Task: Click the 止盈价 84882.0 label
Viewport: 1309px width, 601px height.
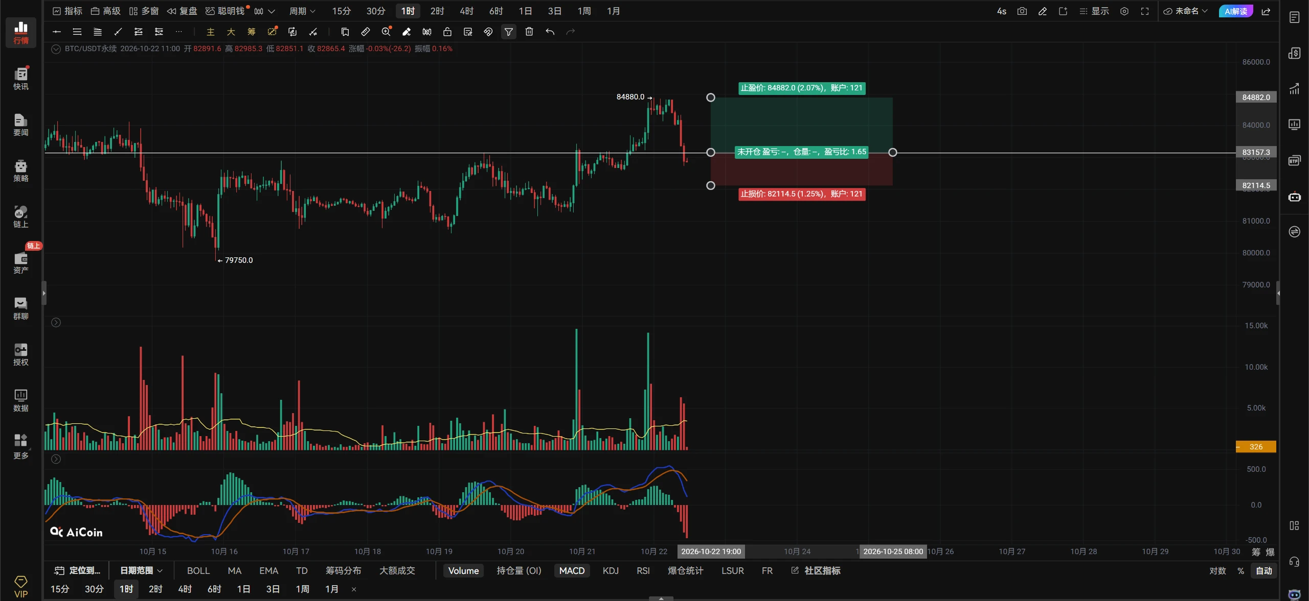Action: click(802, 88)
